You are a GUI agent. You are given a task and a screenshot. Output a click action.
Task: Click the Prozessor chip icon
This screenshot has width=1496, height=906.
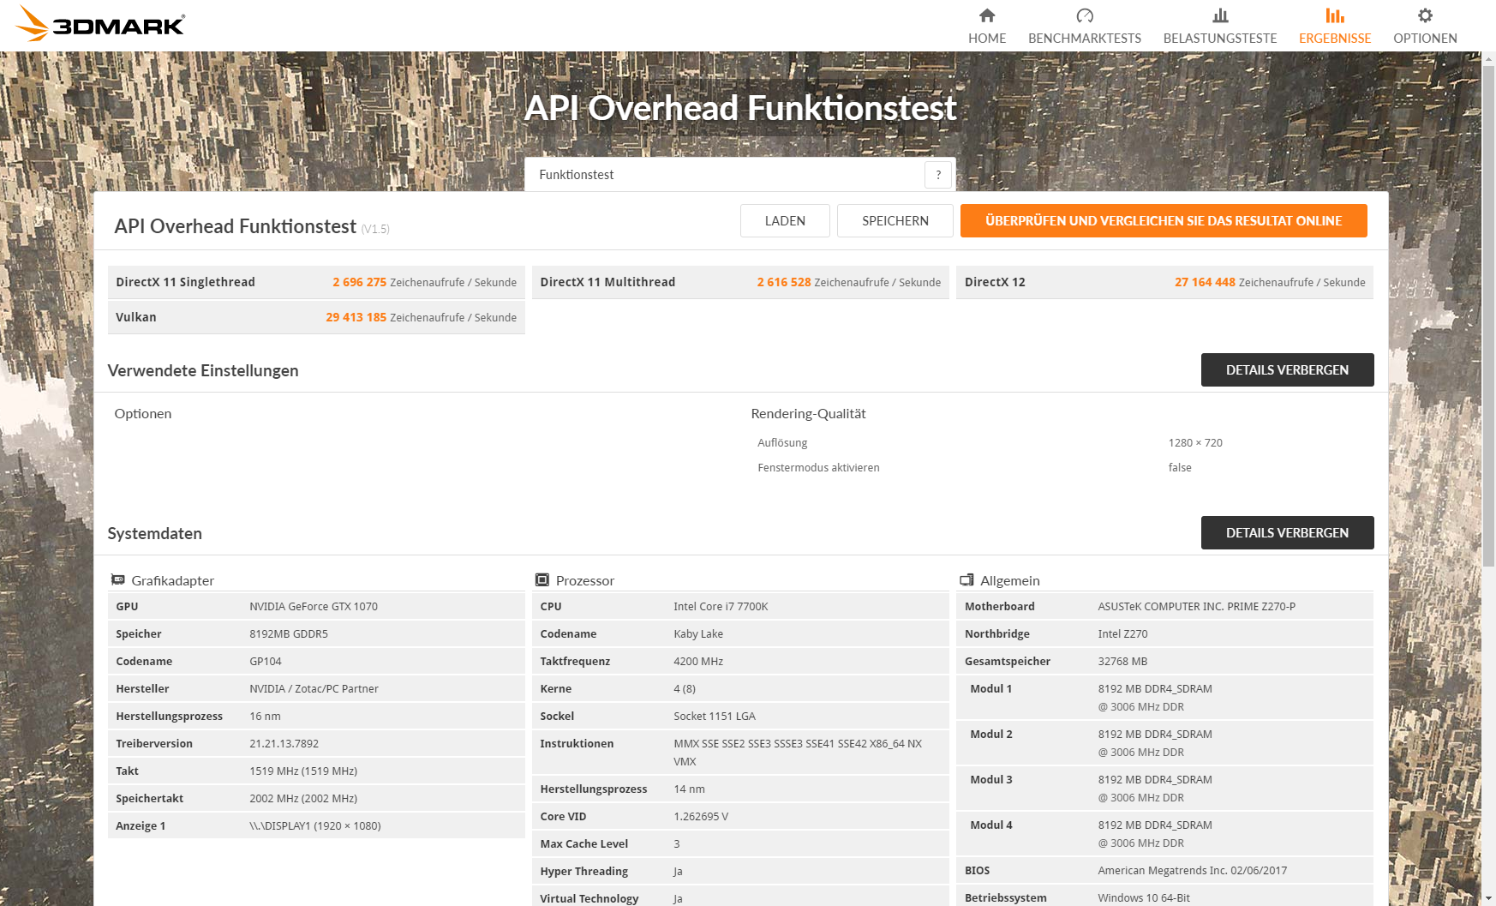542,580
